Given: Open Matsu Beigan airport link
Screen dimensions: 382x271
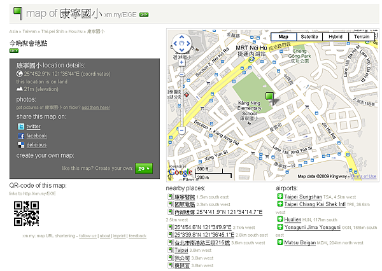Looking at the screenshot, I should click(300, 242).
